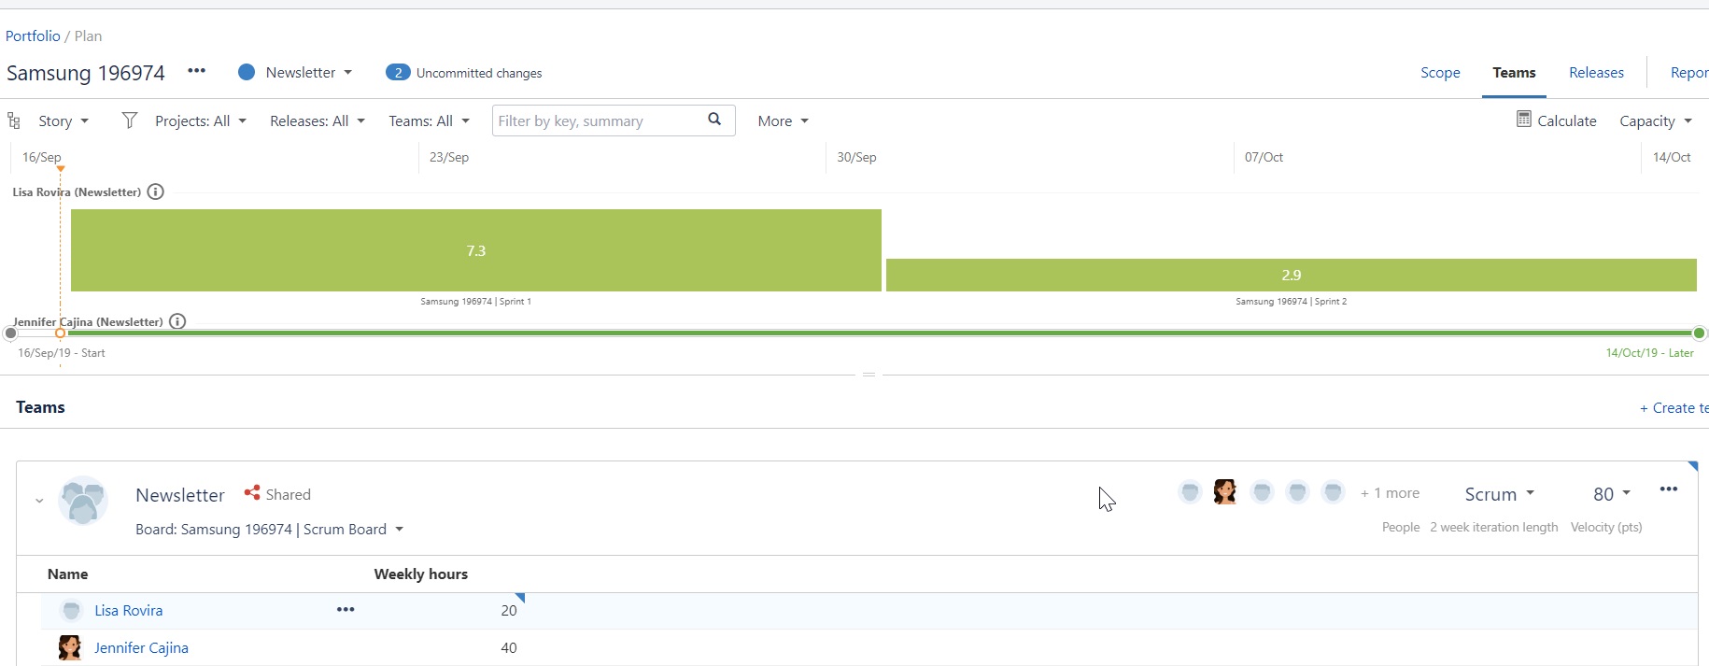Switch to the Releases tab
The height and width of the screenshot is (666, 1709).
tap(1596, 73)
